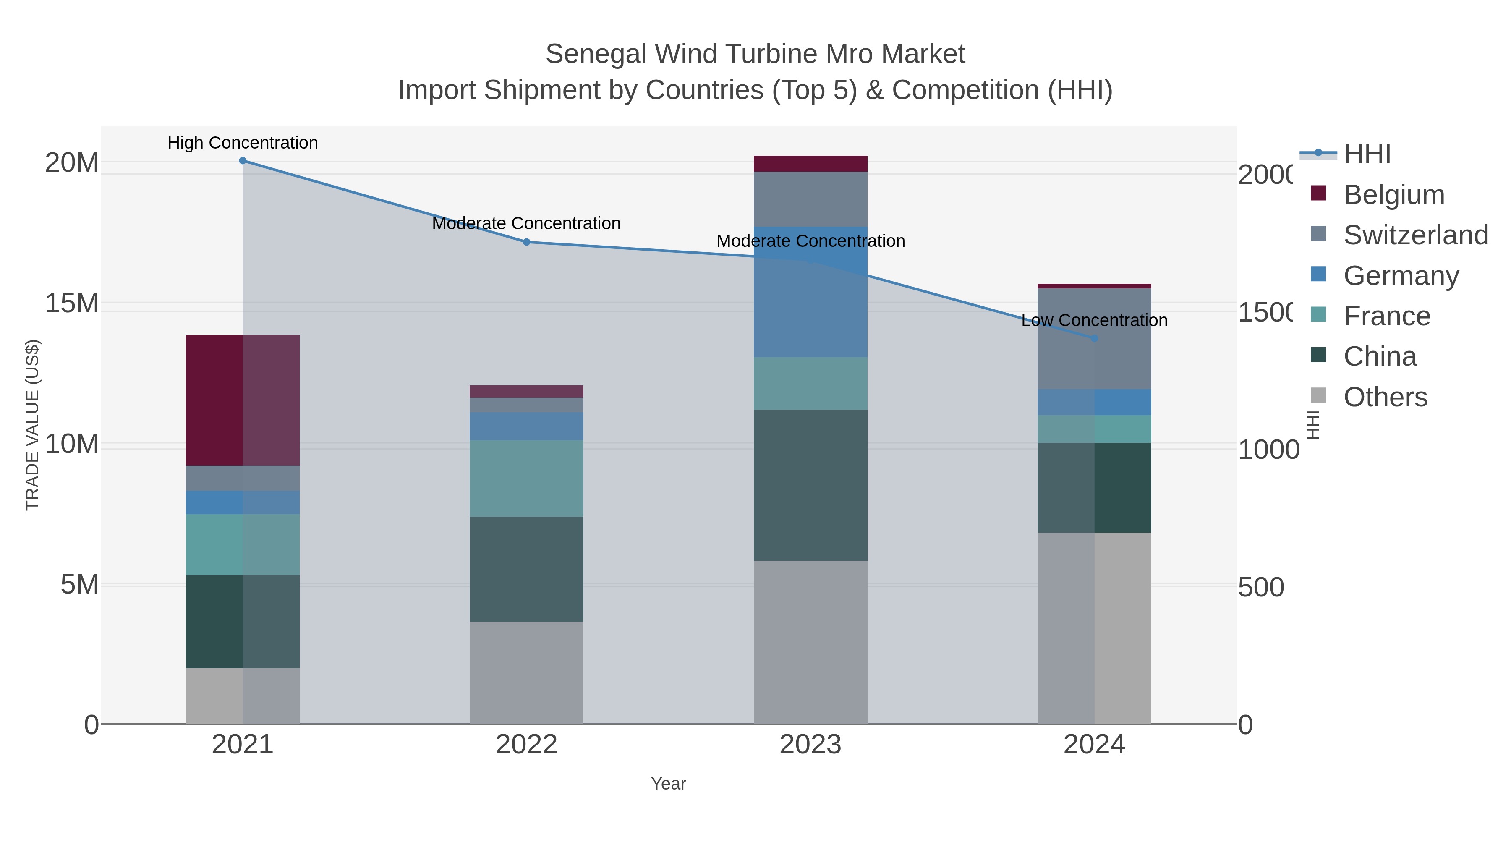Click the 2021 HHI data point
1511x850 pixels.
pos(243,161)
